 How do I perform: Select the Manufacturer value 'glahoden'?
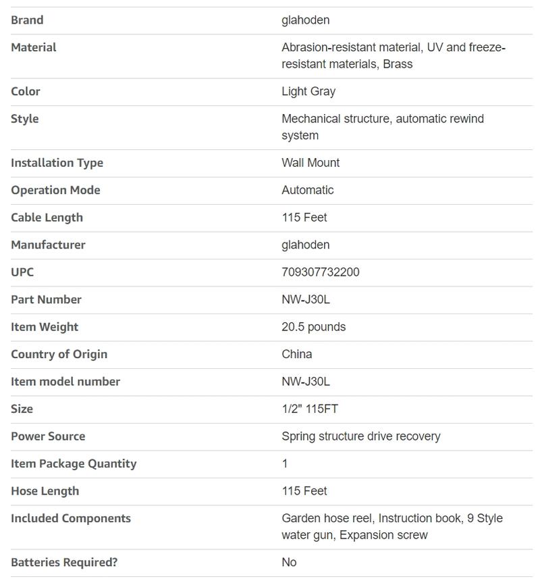(305, 245)
